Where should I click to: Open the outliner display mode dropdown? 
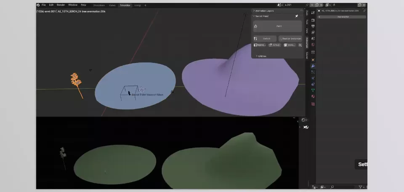tap(323, 187)
